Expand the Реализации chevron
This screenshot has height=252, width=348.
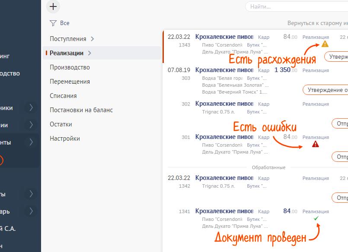coord(89,53)
